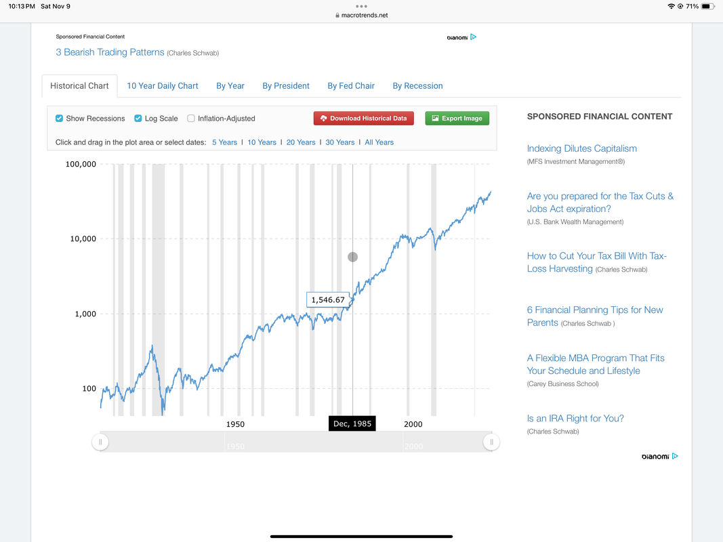This screenshot has height=542, width=723.
Task: Switch to the 10 Year Daily Chart tab
Action: point(163,86)
